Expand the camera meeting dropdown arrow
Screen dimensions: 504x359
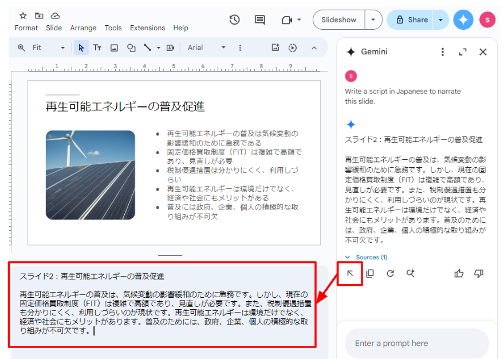299,19
